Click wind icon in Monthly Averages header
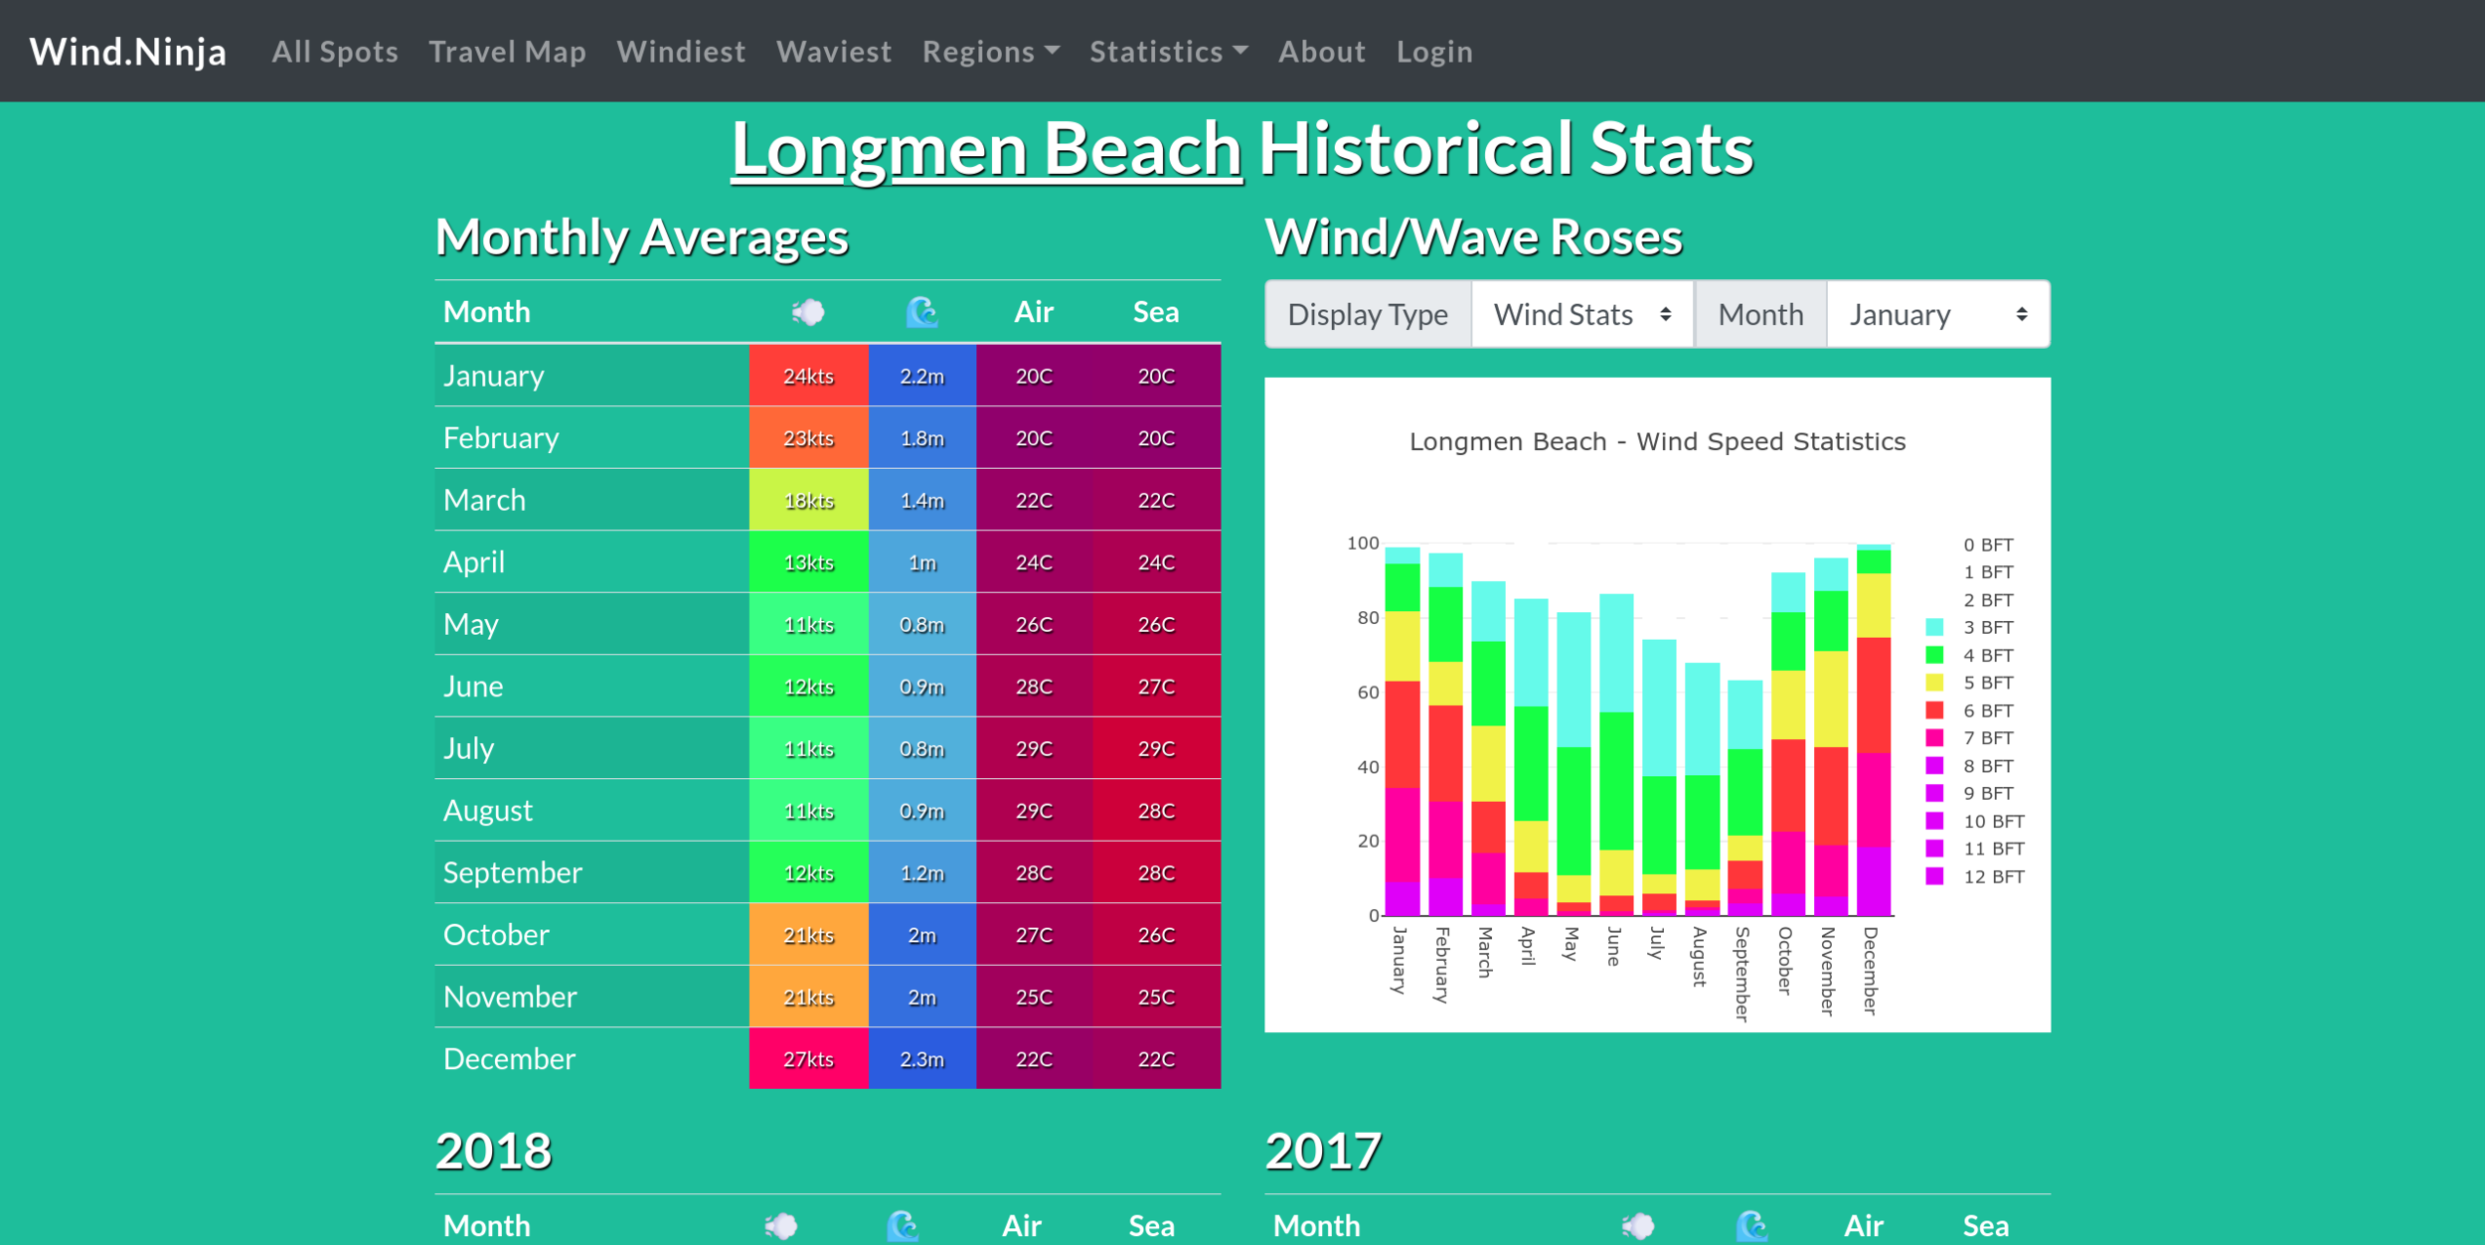Image resolution: width=2485 pixels, height=1245 pixels. [808, 312]
